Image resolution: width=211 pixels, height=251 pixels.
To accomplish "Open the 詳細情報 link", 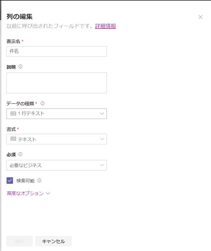I will pyautogui.click(x=105, y=26).
